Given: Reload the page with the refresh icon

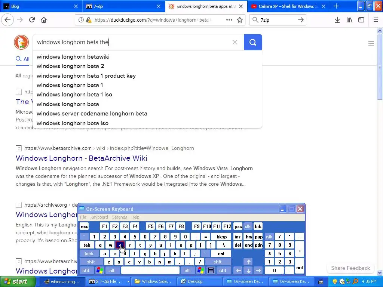Looking at the screenshot, I should tap(32, 20).
